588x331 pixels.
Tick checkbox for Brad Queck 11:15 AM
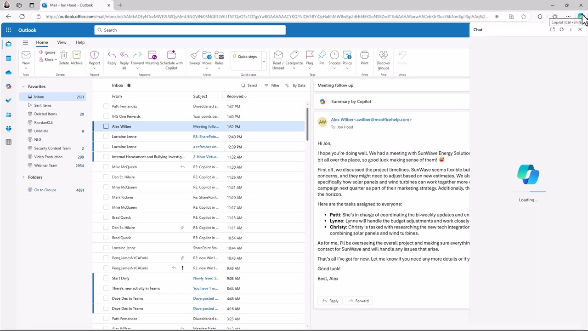(106, 217)
